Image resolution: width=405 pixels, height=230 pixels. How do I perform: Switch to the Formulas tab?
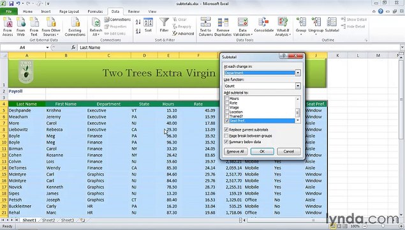95,11
